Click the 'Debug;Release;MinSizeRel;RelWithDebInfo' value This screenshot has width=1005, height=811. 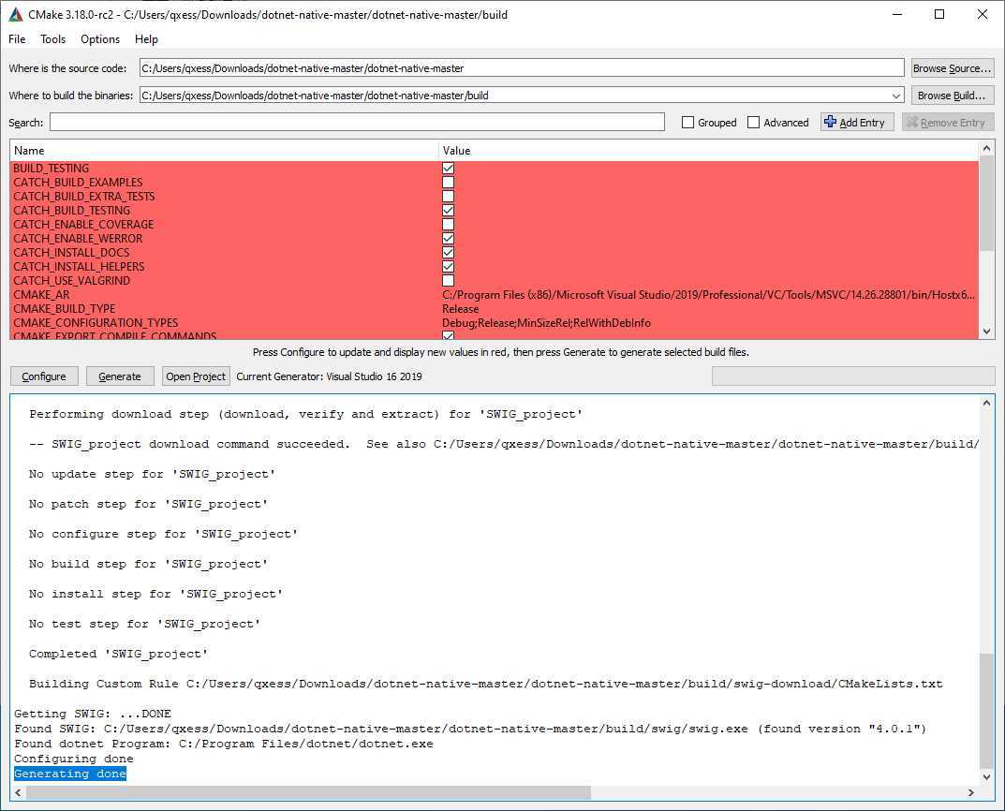pos(546,323)
